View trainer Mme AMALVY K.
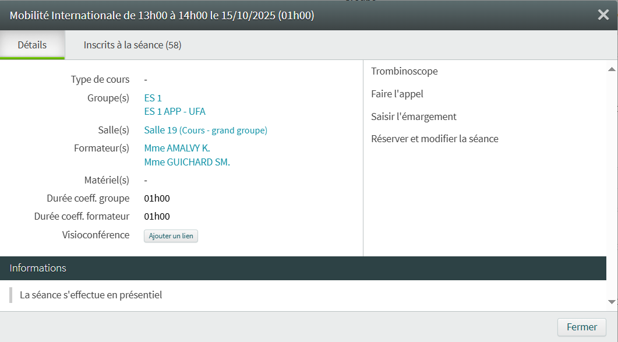The height and width of the screenshot is (342, 618). click(x=177, y=149)
